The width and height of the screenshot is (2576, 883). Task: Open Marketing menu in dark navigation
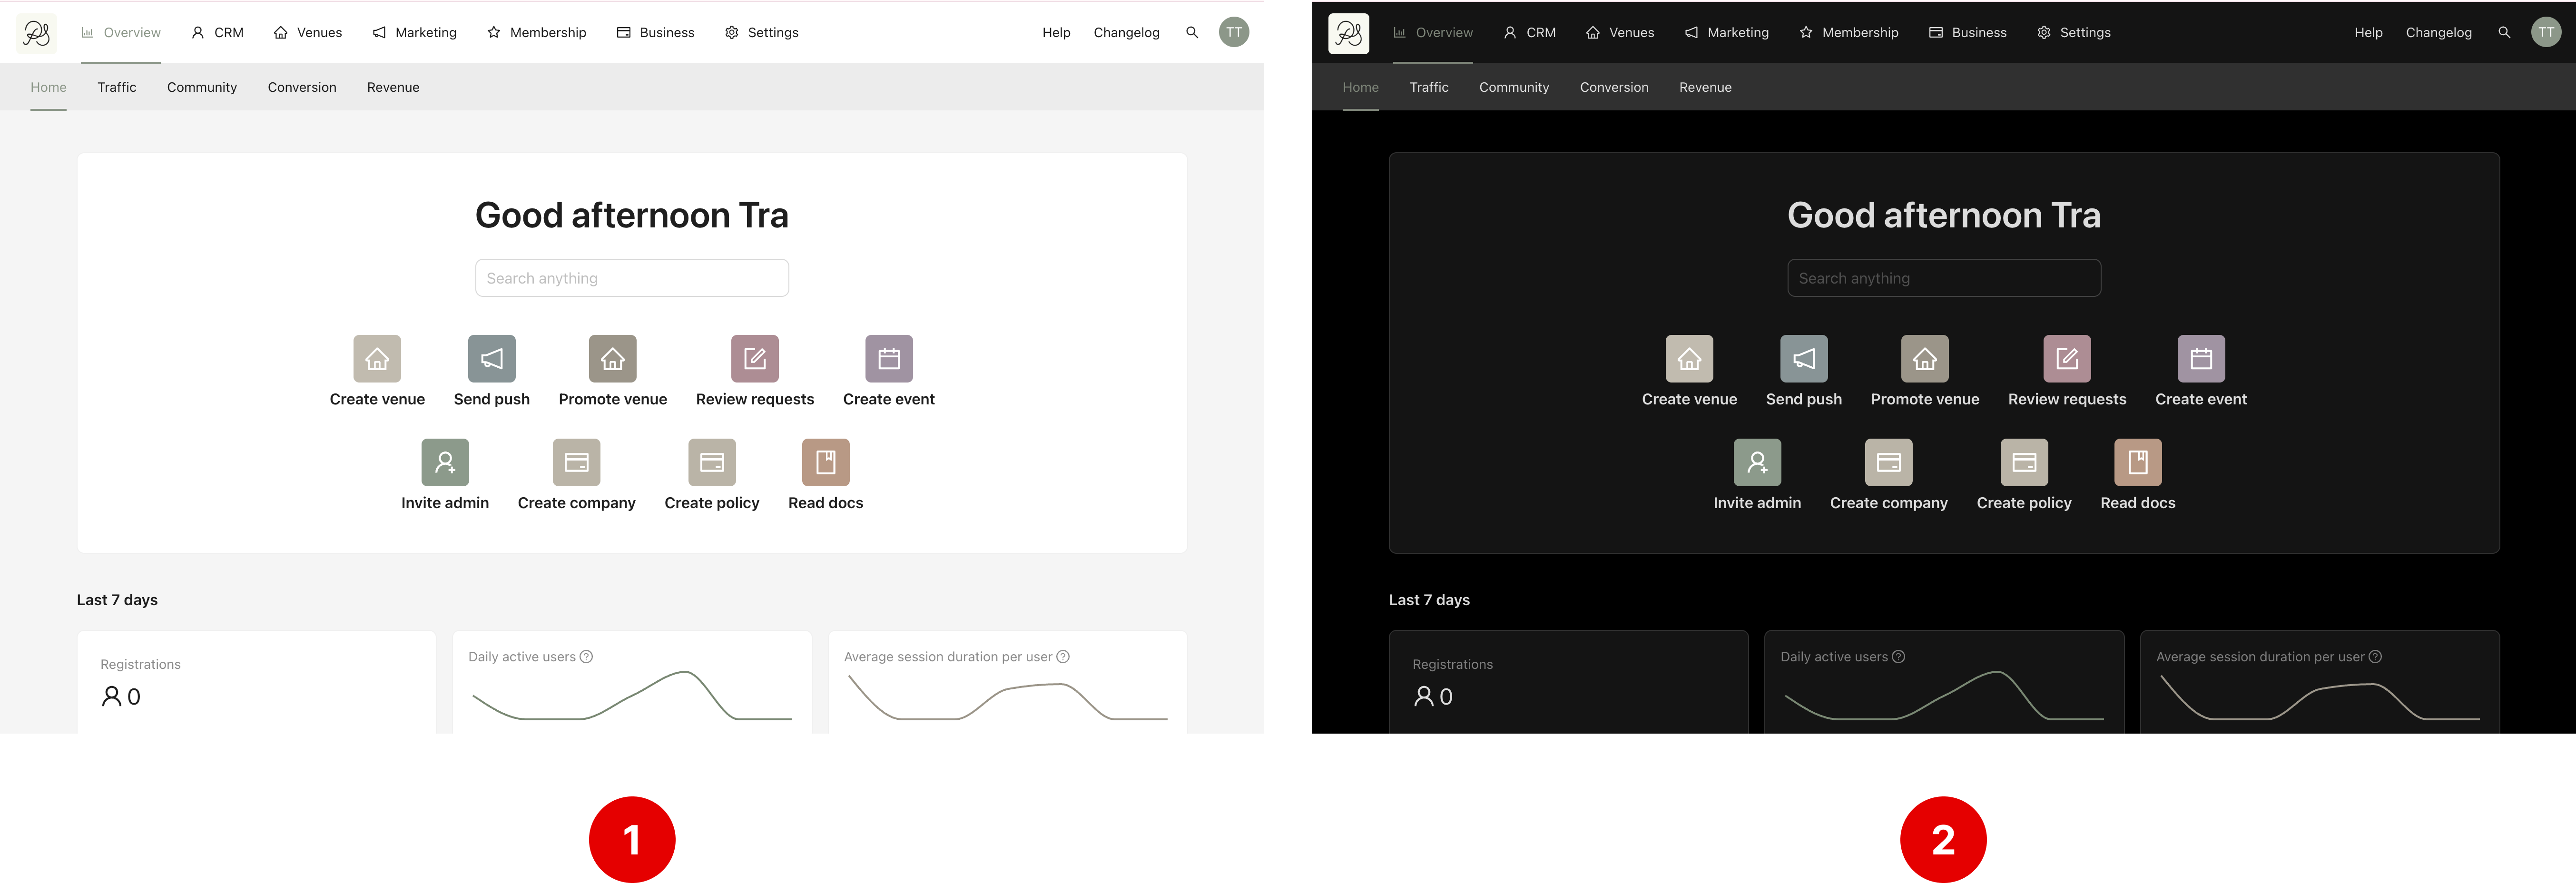[1726, 33]
